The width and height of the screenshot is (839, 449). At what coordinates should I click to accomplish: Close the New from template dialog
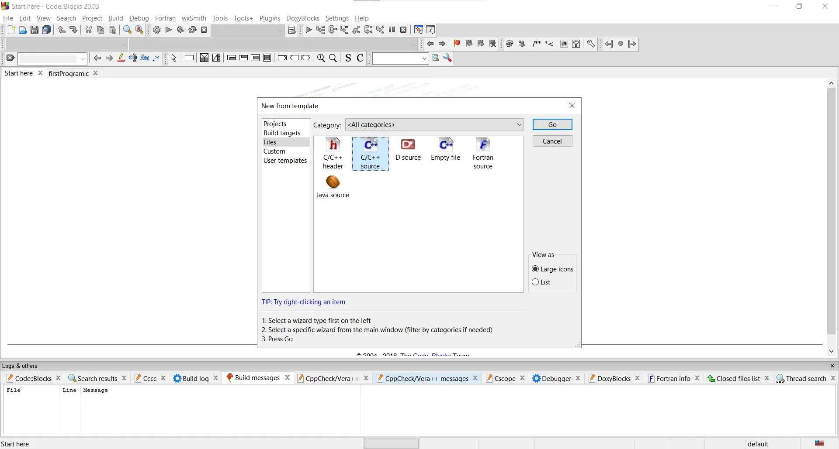coord(572,106)
